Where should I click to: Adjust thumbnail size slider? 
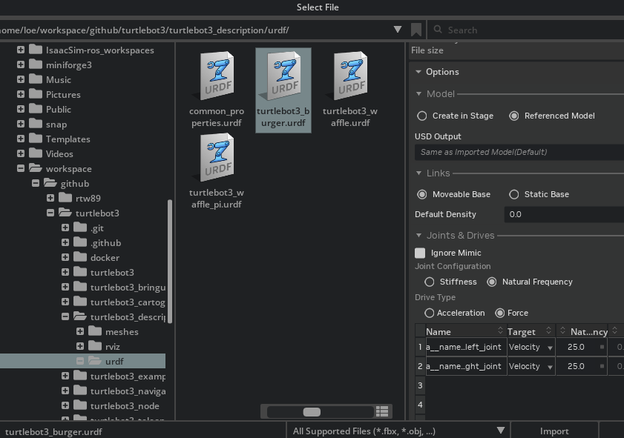(x=312, y=412)
